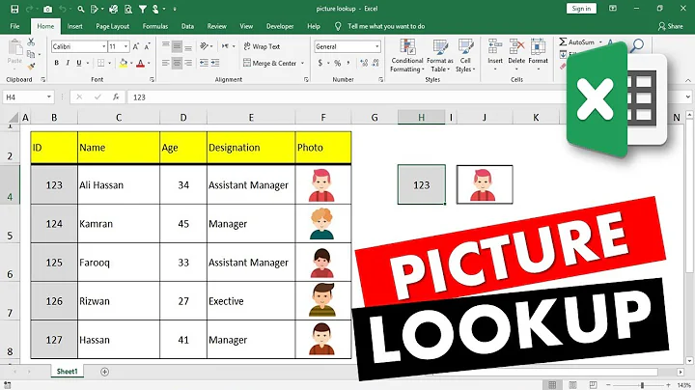Screen dimensions: 695x390
Task: Toggle Wrap Text
Action: (x=262, y=46)
